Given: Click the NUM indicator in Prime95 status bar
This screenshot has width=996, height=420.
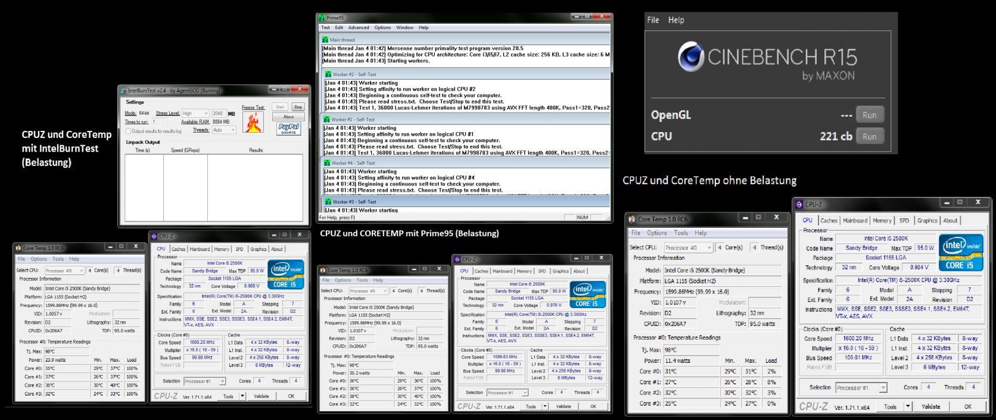Looking at the screenshot, I should coord(583,218).
